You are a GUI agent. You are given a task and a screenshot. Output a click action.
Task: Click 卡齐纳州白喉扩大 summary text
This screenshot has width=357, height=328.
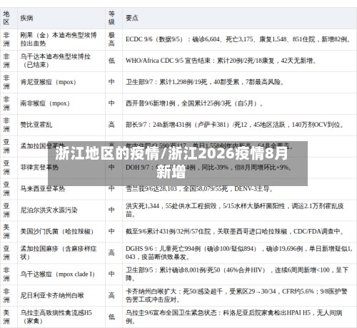236,295
